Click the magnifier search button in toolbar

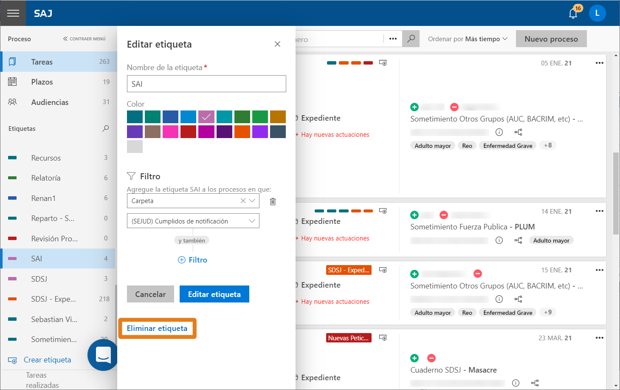point(411,39)
